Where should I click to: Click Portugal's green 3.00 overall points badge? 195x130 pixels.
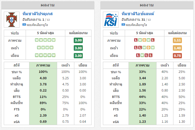pyautogui.click(x=78, y=40)
